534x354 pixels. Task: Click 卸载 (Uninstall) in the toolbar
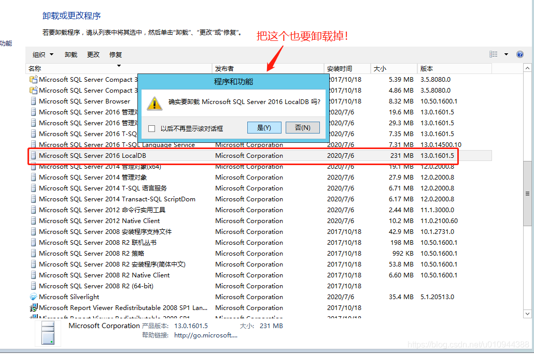coord(71,54)
